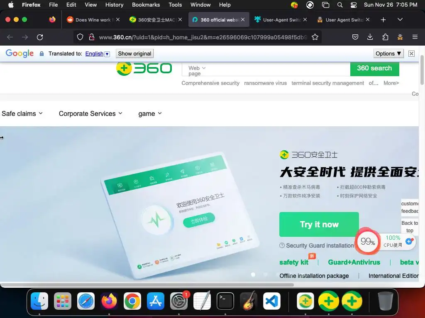425x318 pixels.
Task: Open Control Center in the menu bar
Action: click(x=354, y=5)
